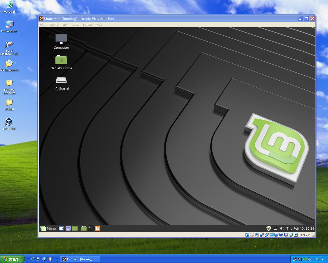Open the text editor launcher in Mint panel

click(68, 228)
